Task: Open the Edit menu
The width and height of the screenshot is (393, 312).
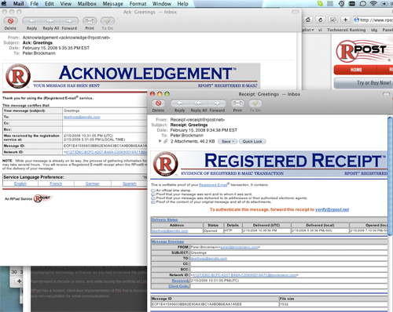Action: coord(50,4)
